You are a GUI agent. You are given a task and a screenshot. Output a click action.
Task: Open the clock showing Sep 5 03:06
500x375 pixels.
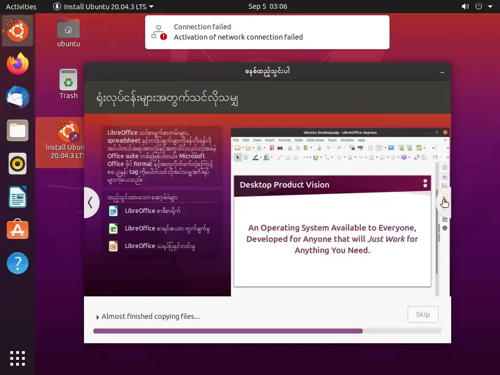pyautogui.click(x=268, y=6)
